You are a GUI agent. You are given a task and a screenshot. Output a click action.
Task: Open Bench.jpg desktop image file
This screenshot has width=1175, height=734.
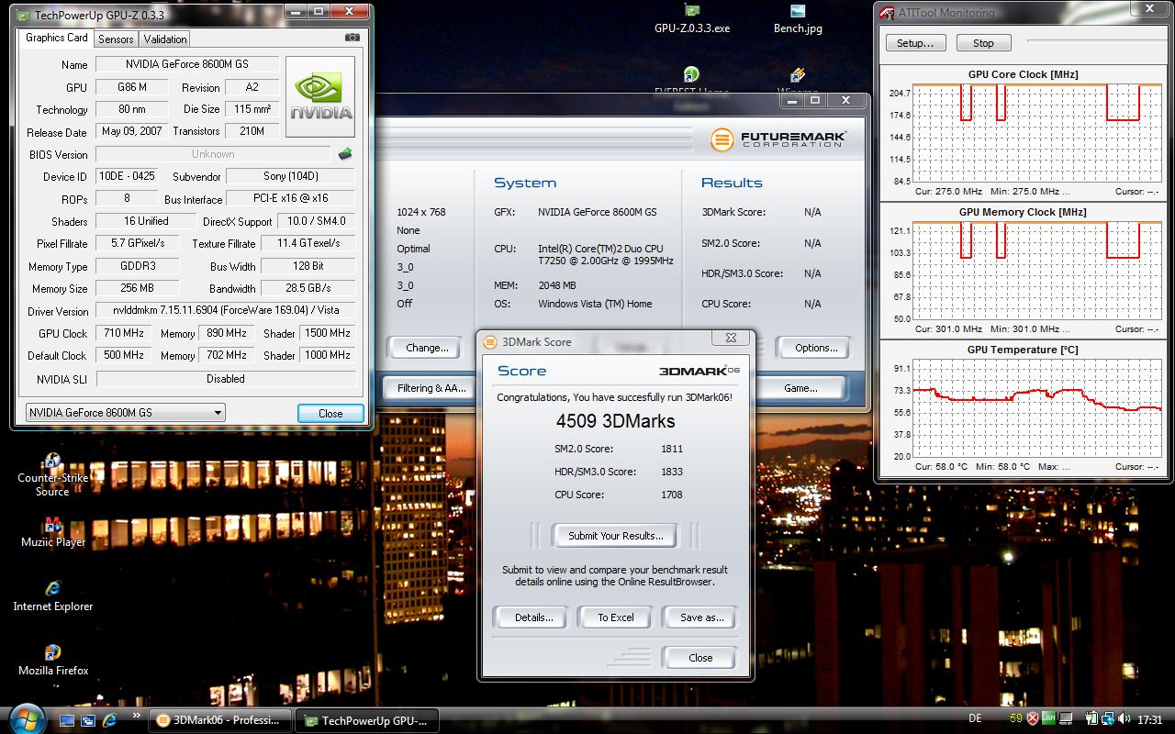(x=798, y=19)
